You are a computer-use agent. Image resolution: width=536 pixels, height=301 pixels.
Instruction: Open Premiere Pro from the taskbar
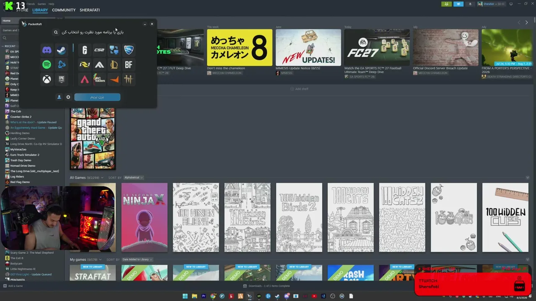204,296
